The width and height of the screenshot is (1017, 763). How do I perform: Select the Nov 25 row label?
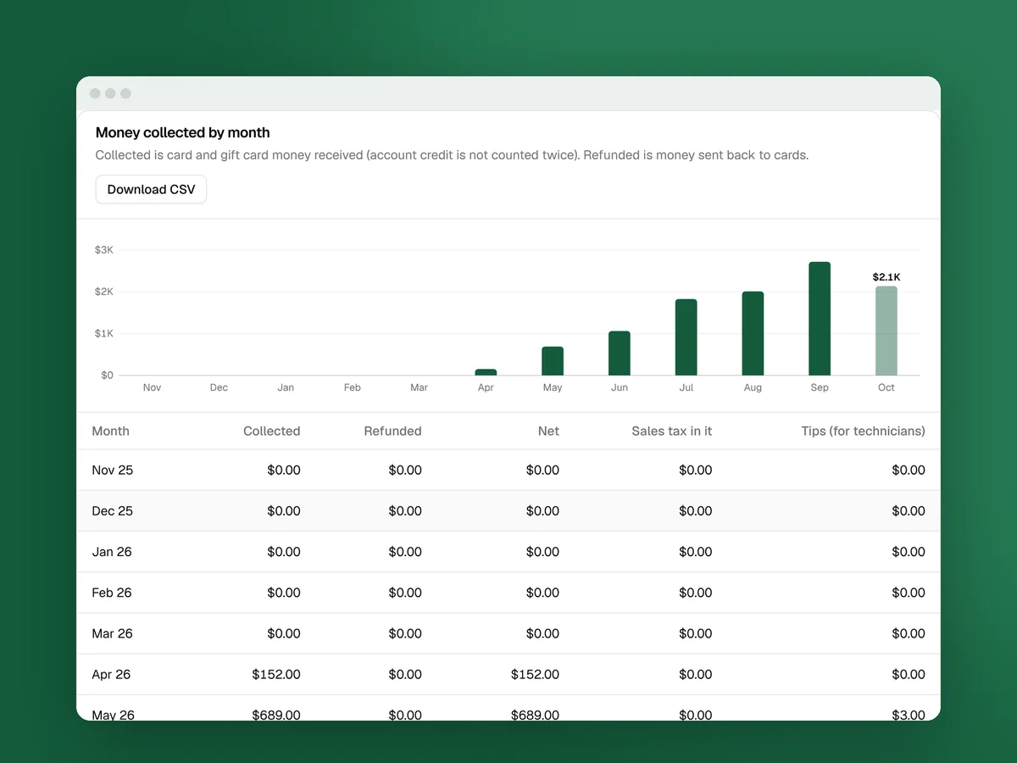click(113, 470)
